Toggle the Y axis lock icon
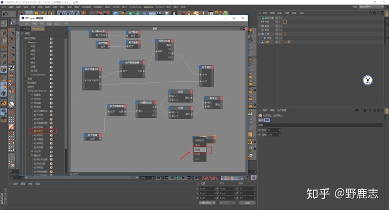Screen dimensions: 389x210 [x=68, y=13]
